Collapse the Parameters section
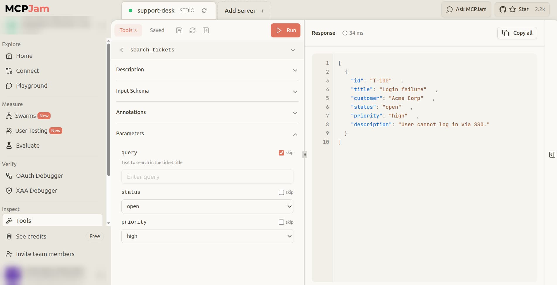This screenshot has height=285, width=557. (207, 134)
